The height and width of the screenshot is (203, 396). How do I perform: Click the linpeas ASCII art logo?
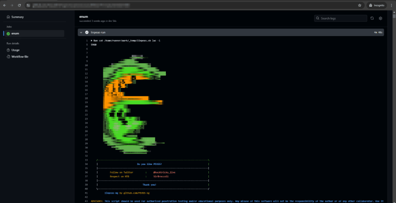click(134, 104)
